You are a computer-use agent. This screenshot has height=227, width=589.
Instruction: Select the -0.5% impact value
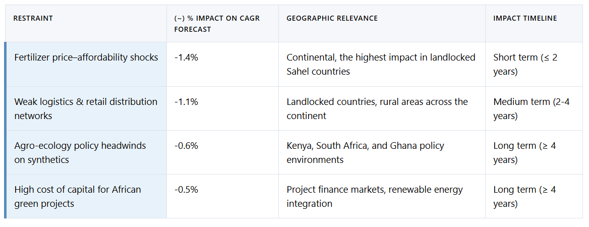[x=186, y=190]
